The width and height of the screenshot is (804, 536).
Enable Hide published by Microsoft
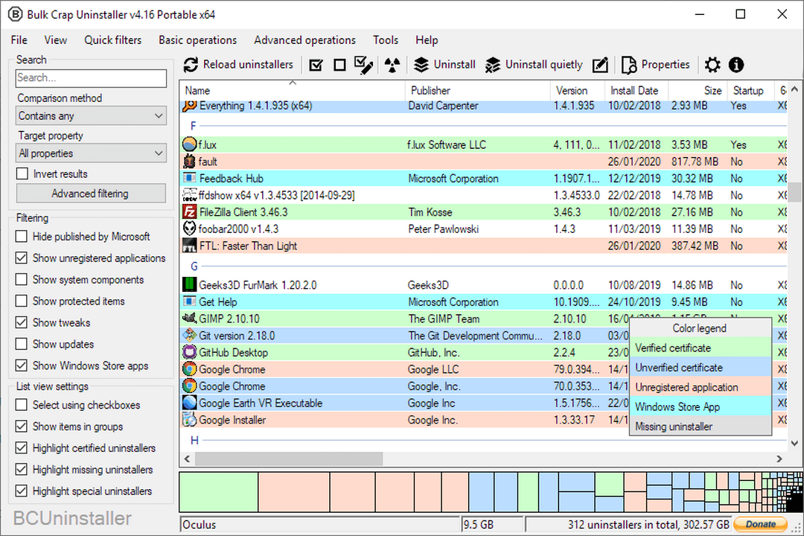[22, 237]
